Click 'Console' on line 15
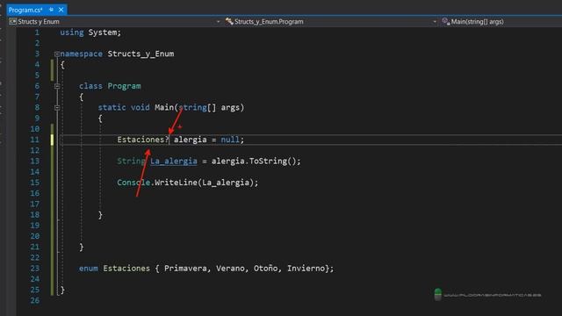The height and width of the screenshot is (316, 562). click(x=133, y=183)
